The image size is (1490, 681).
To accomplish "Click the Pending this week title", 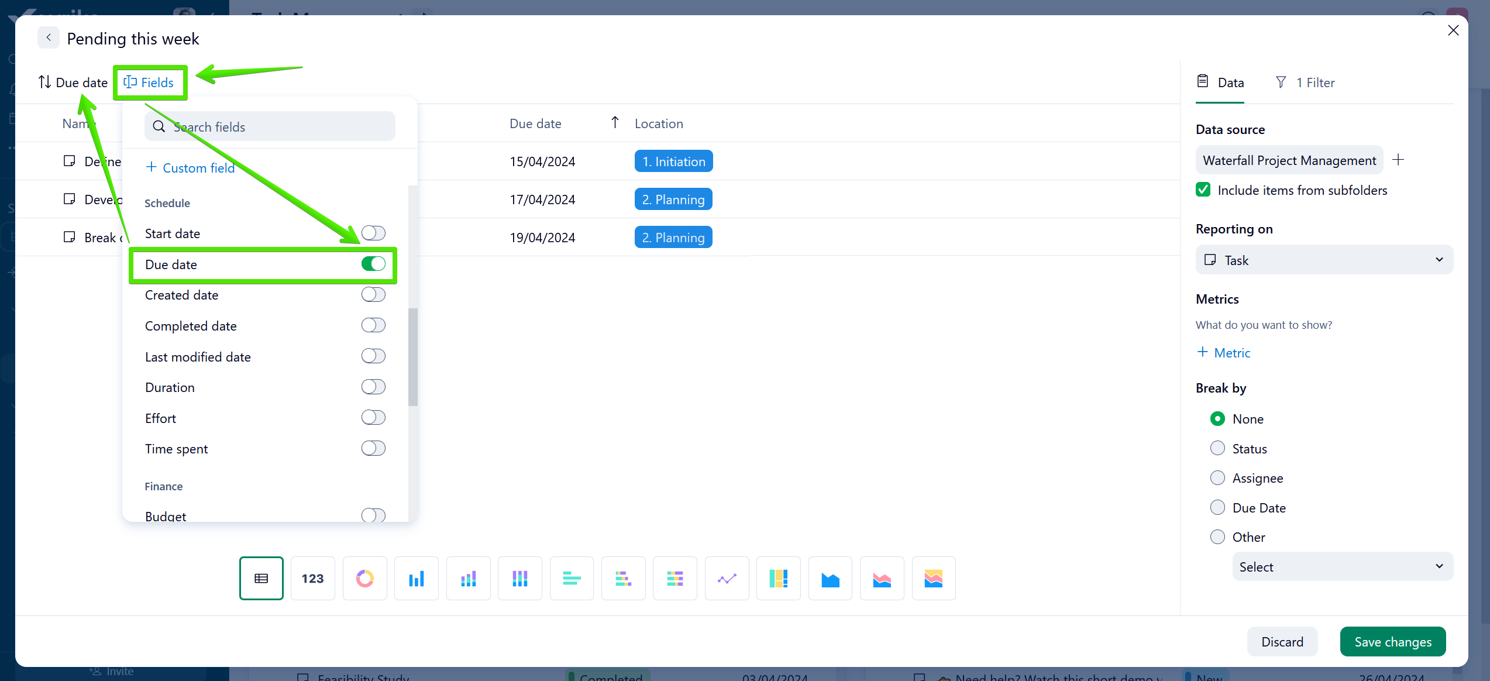I will tap(133, 38).
